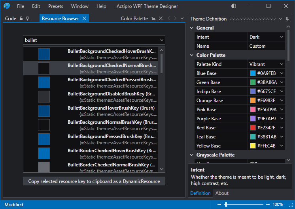Click the zoom out minus icon
This screenshot has height=209, width=295.
[219, 204]
